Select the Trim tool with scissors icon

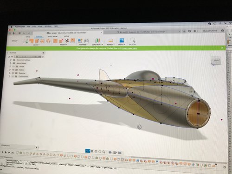67,41
